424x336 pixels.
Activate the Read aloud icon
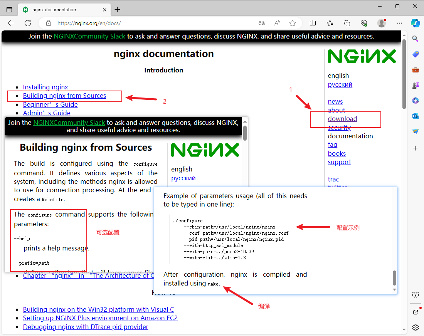(x=277, y=23)
